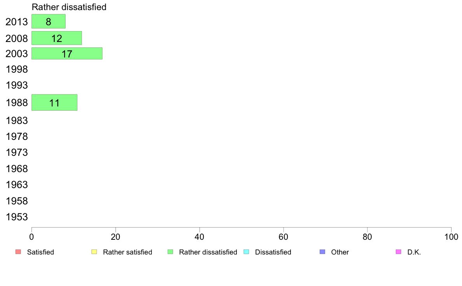Image resolution: width=462 pixels, height=286 pixels.
Task: Click the Other blue legend swatch
Action: point(322,252)
